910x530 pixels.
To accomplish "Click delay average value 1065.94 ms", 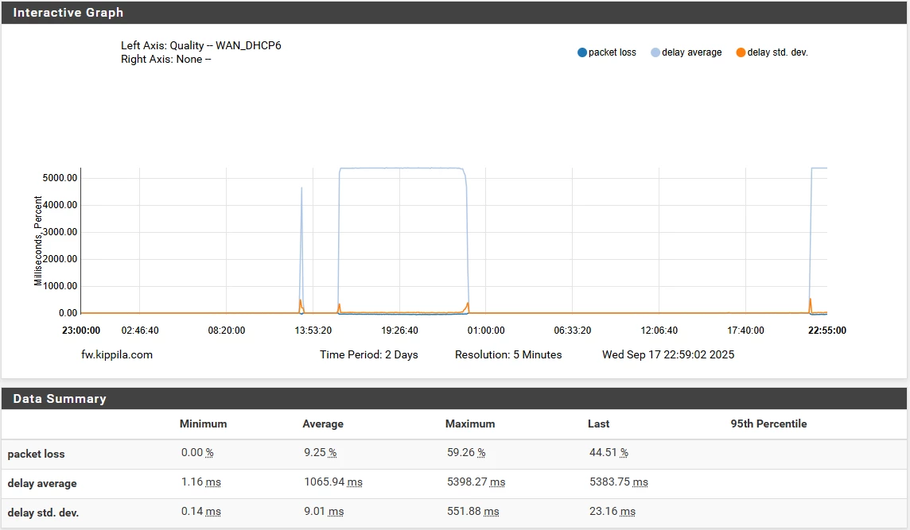I will 333,482.
